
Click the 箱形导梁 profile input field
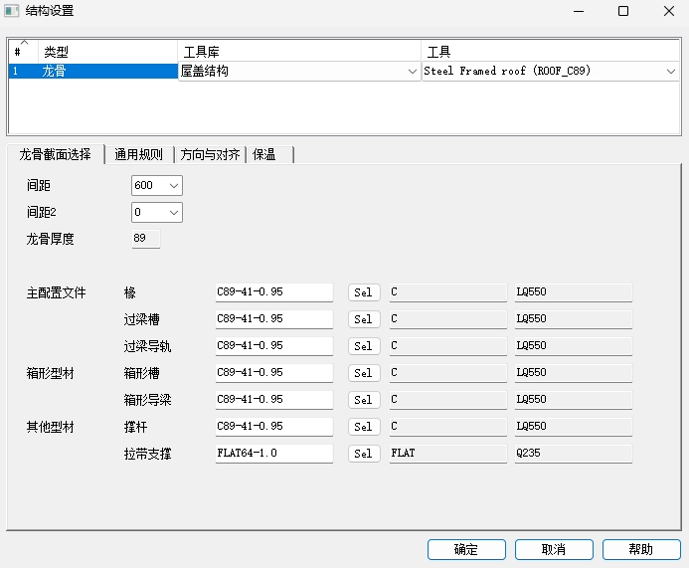coord(274,400)
